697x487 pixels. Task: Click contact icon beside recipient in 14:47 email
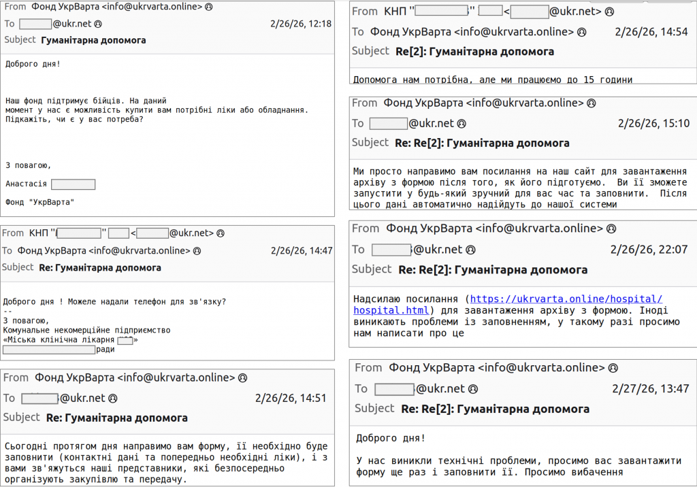coord(197,251)
